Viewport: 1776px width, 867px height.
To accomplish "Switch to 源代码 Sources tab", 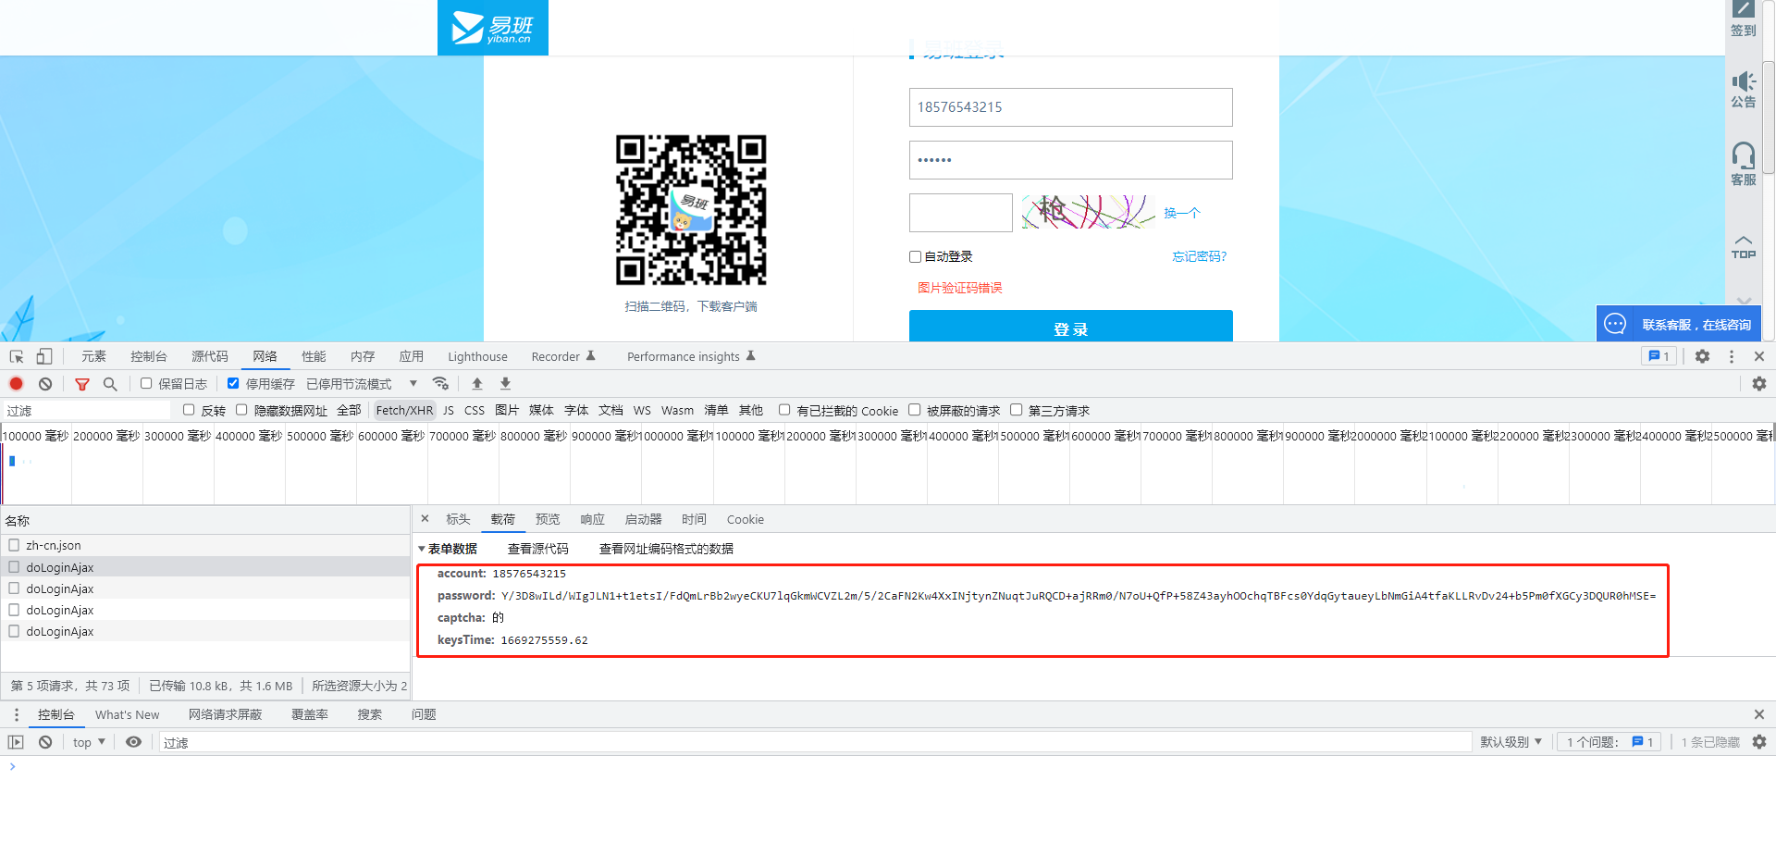I will (210, 356).
